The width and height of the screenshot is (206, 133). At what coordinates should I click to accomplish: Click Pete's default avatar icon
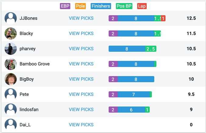(x=11, y=94)
